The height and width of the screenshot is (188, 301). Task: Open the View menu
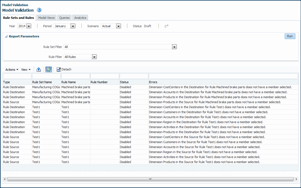click(26, 70)
